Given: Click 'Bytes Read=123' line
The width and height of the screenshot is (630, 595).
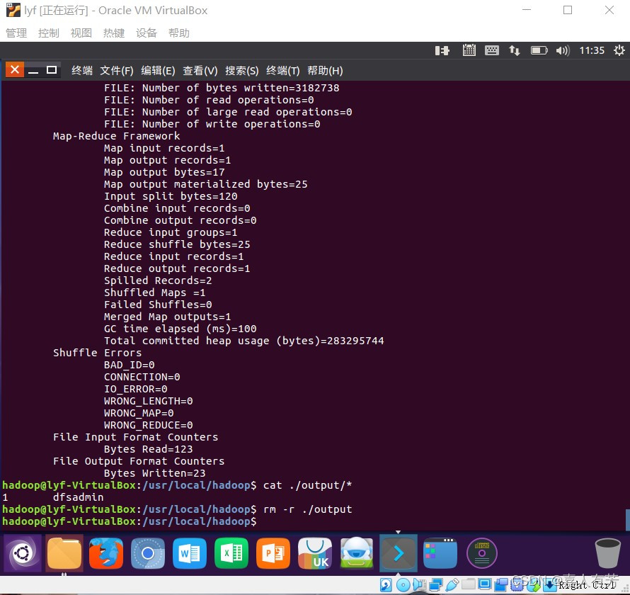Looking at the screenshot, I should pyautogui.click(x=148, y=449).
